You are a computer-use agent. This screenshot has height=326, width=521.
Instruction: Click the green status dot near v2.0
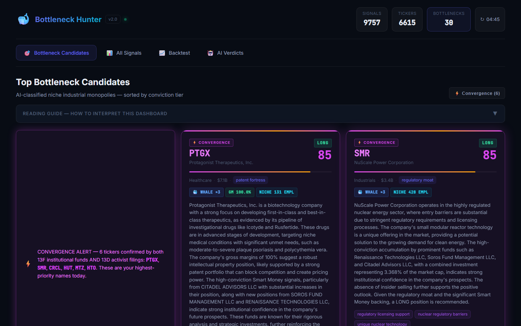[125, 19]
